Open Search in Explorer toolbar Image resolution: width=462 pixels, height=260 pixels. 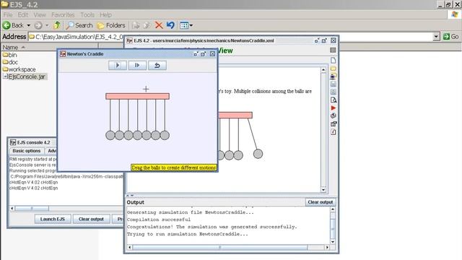click(79, 25)
